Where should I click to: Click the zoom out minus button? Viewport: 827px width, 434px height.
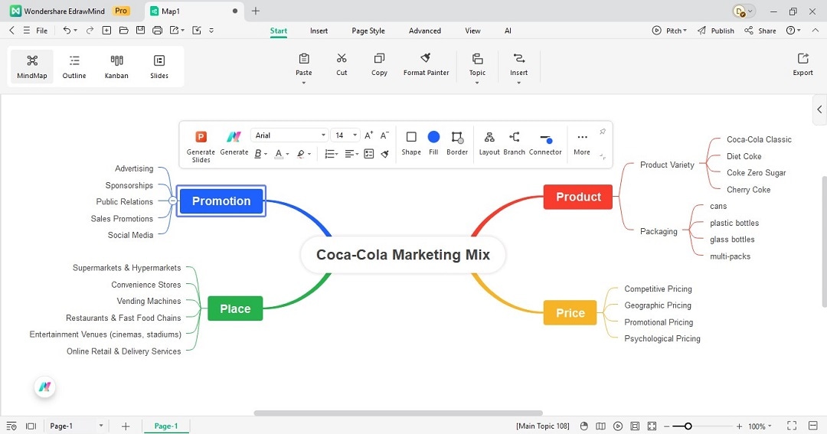coord(666,426)
